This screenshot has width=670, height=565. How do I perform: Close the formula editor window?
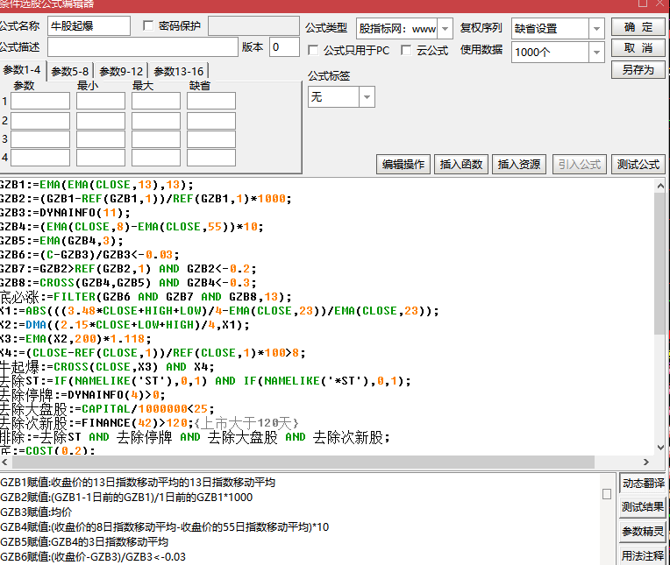(x=660, y=4)
